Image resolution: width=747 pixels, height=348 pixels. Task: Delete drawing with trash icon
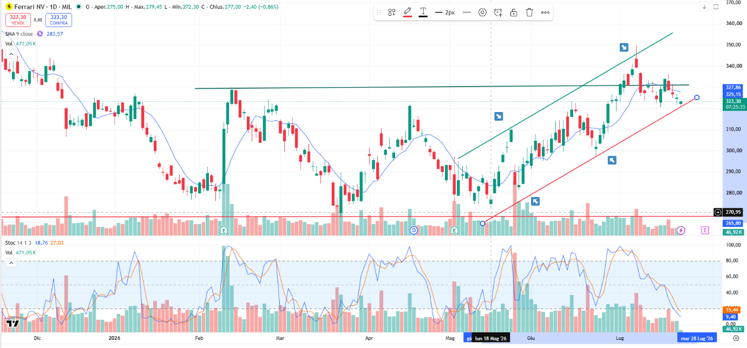[529, 12]
